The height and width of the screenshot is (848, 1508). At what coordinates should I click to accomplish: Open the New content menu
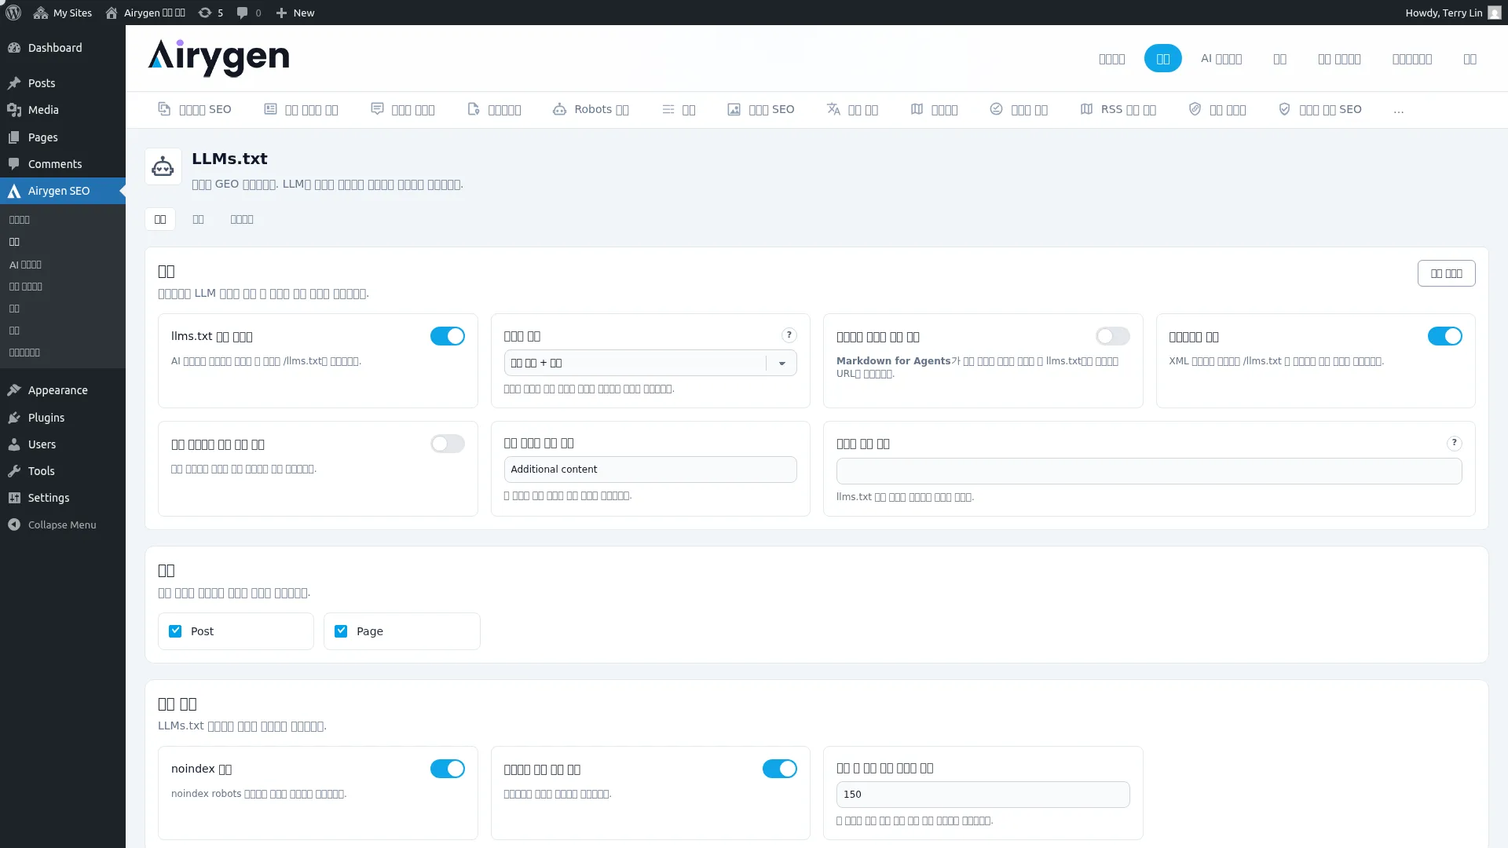(x=295, y=13)
